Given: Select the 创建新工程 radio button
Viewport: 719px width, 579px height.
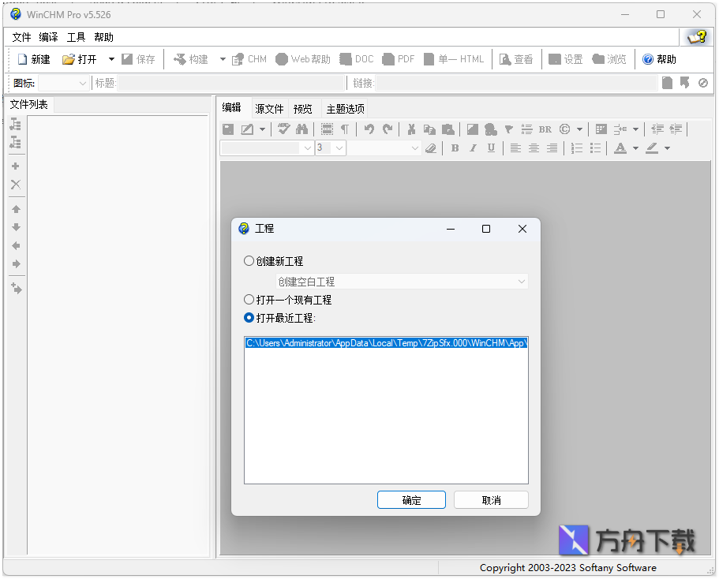Looking at the screenshot, I should (x=249, y=261).
